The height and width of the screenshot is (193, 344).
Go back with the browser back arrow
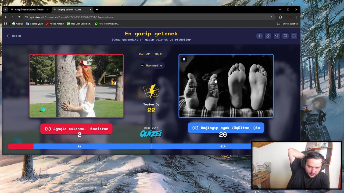(x=6, y=17)
